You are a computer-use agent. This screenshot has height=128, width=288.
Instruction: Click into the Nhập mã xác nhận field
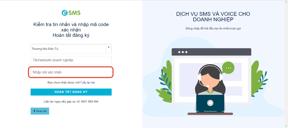click(71, 72)
